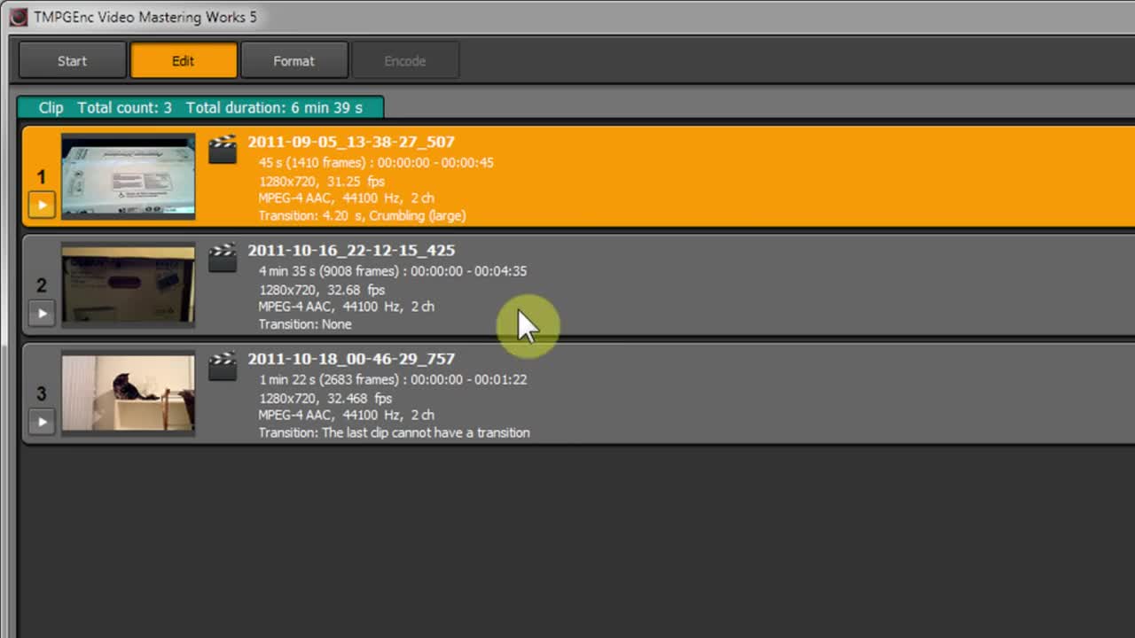
Task: Click clapperboard icon of clip 2011-10-18_00-46-29_757
Action: pyautogui.click(x=223, y=366)
